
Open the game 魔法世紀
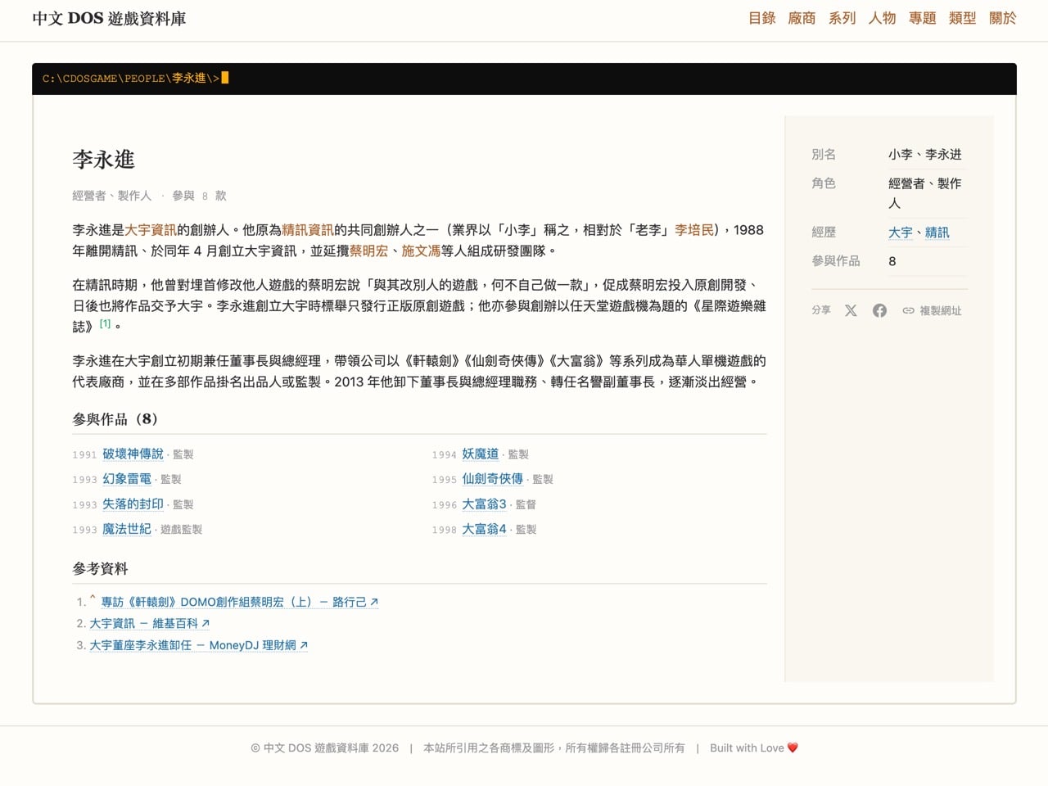pyautogui.click(x=127, y=529)
